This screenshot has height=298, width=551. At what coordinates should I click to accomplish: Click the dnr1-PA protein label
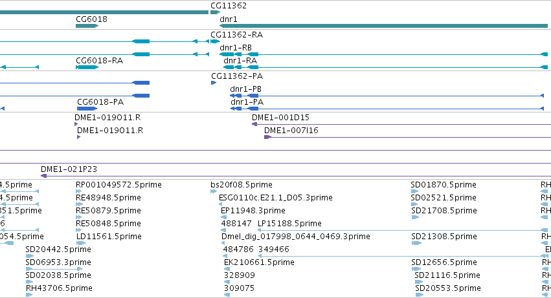(247, 101)
